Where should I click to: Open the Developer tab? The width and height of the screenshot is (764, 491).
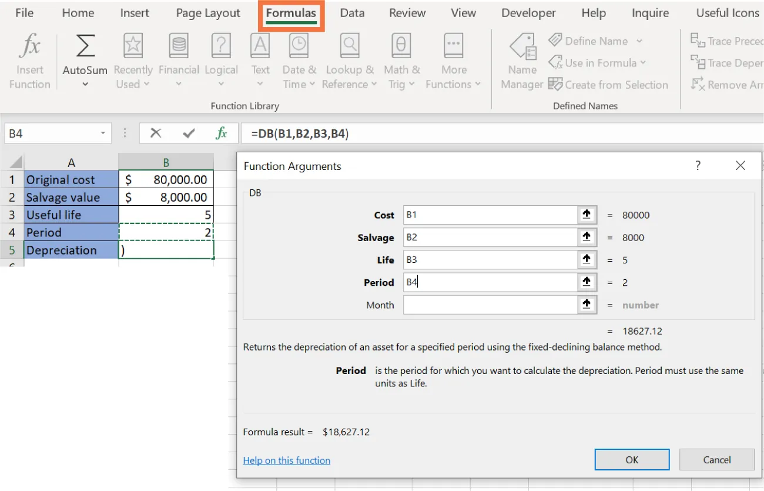click(528, 12)
